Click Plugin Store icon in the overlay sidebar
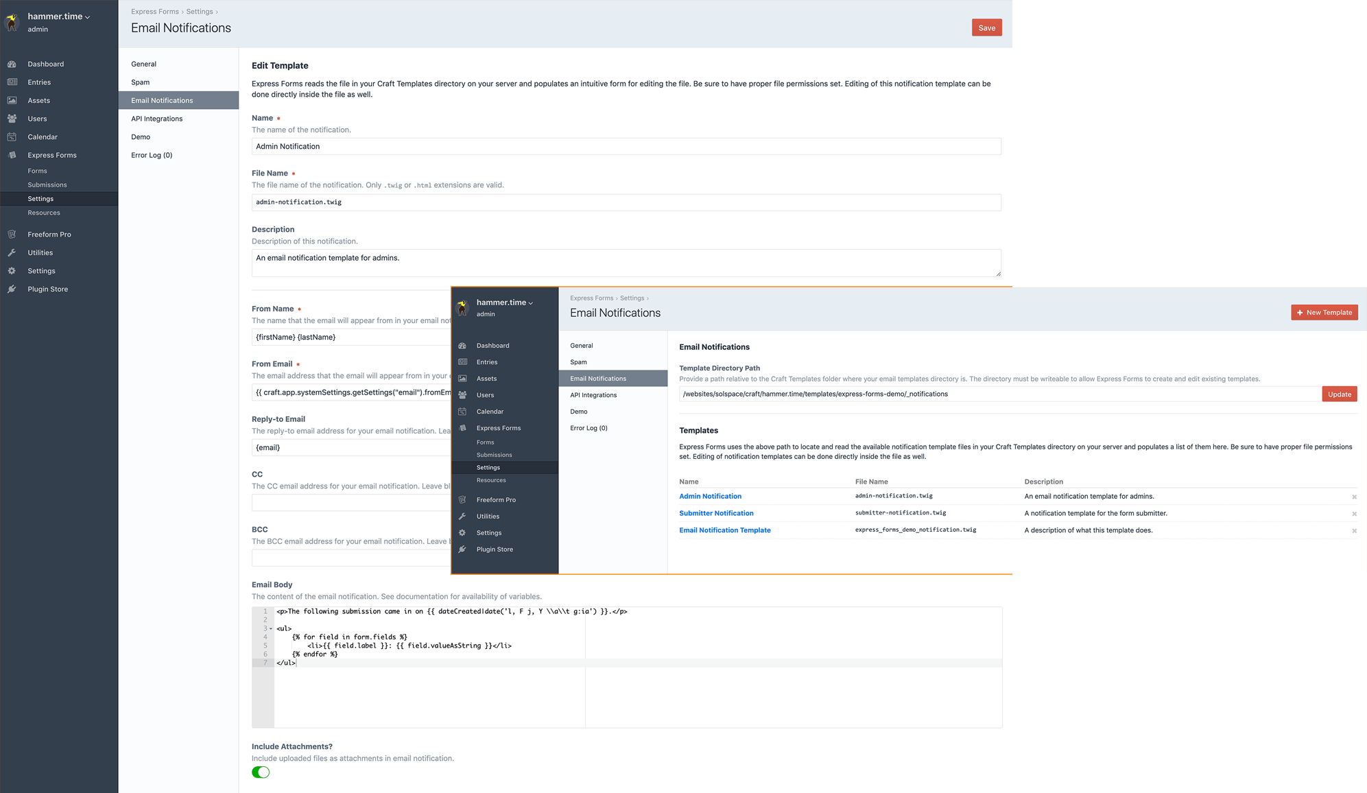 [462, 549]
